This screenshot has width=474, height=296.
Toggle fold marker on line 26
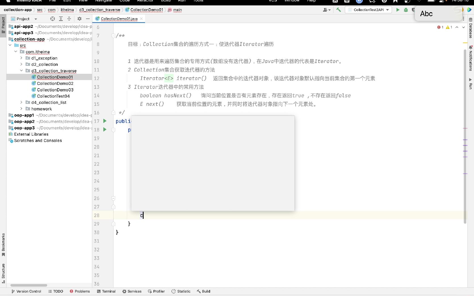click(113, 198)
